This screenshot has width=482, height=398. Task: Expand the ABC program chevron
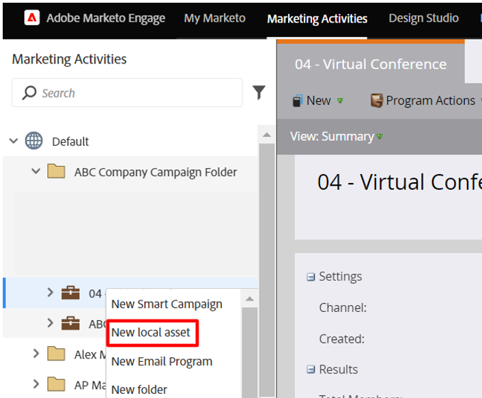[x=50, y=323]
